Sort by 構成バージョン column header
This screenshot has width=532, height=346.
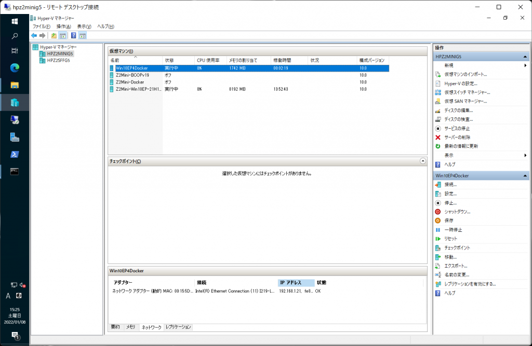point(373,60)
